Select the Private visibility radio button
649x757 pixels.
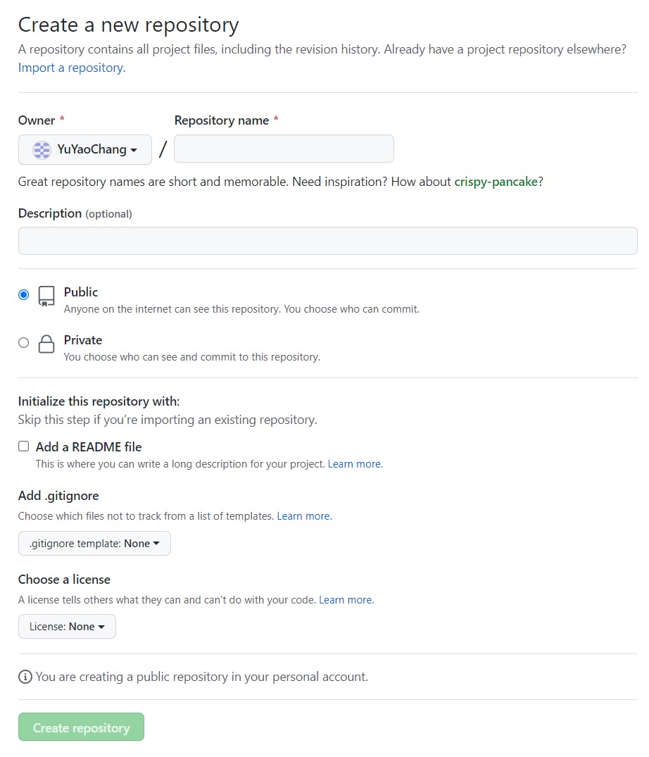(x=24, y=343)
